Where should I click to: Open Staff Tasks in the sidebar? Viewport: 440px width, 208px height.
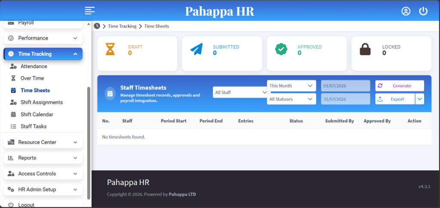point(34,127)
